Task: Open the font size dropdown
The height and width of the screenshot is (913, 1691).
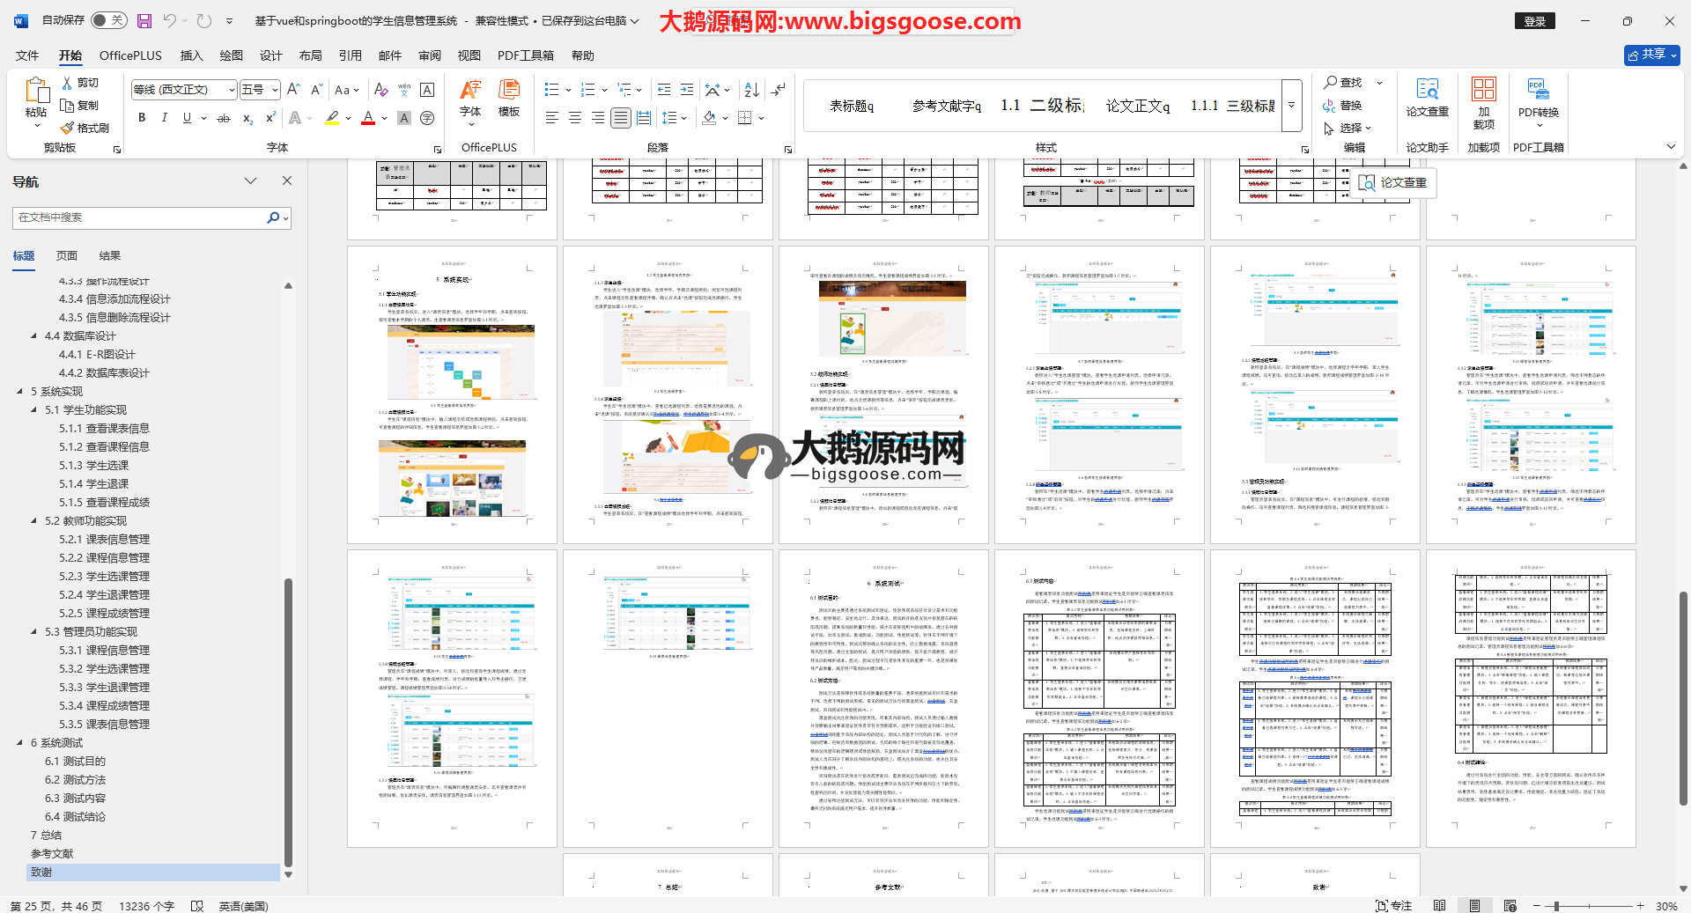Action: pyautogui.click(x=275, y=90)
